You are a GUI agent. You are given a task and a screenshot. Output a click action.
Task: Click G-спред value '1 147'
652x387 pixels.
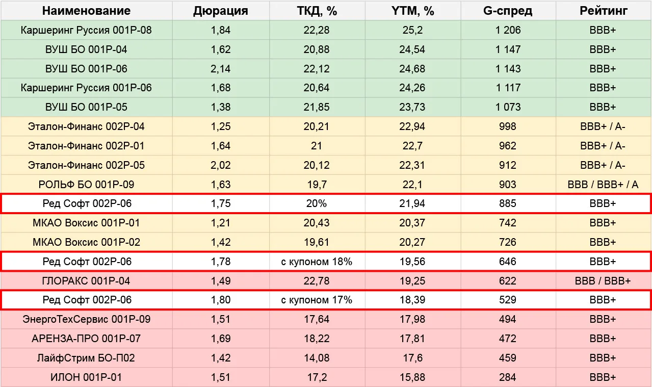click(x=508, y=49)
